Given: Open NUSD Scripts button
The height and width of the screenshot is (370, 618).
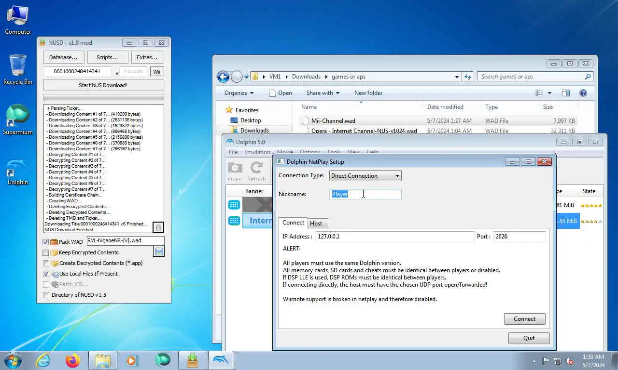Looking at the screenshot, I should (x=108, y=57).
